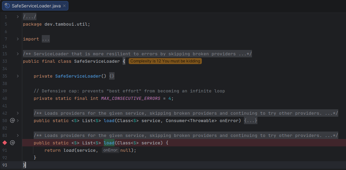Click the @ gutter icon beside the breakpoint line
Image resolution: width=346 pixels, height=170 pixels.
click(x=12, y=143)
